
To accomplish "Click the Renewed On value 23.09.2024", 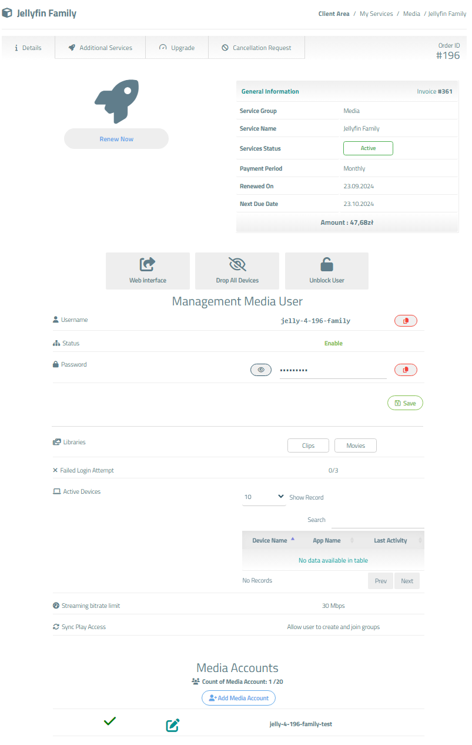I will coord(359,186).
